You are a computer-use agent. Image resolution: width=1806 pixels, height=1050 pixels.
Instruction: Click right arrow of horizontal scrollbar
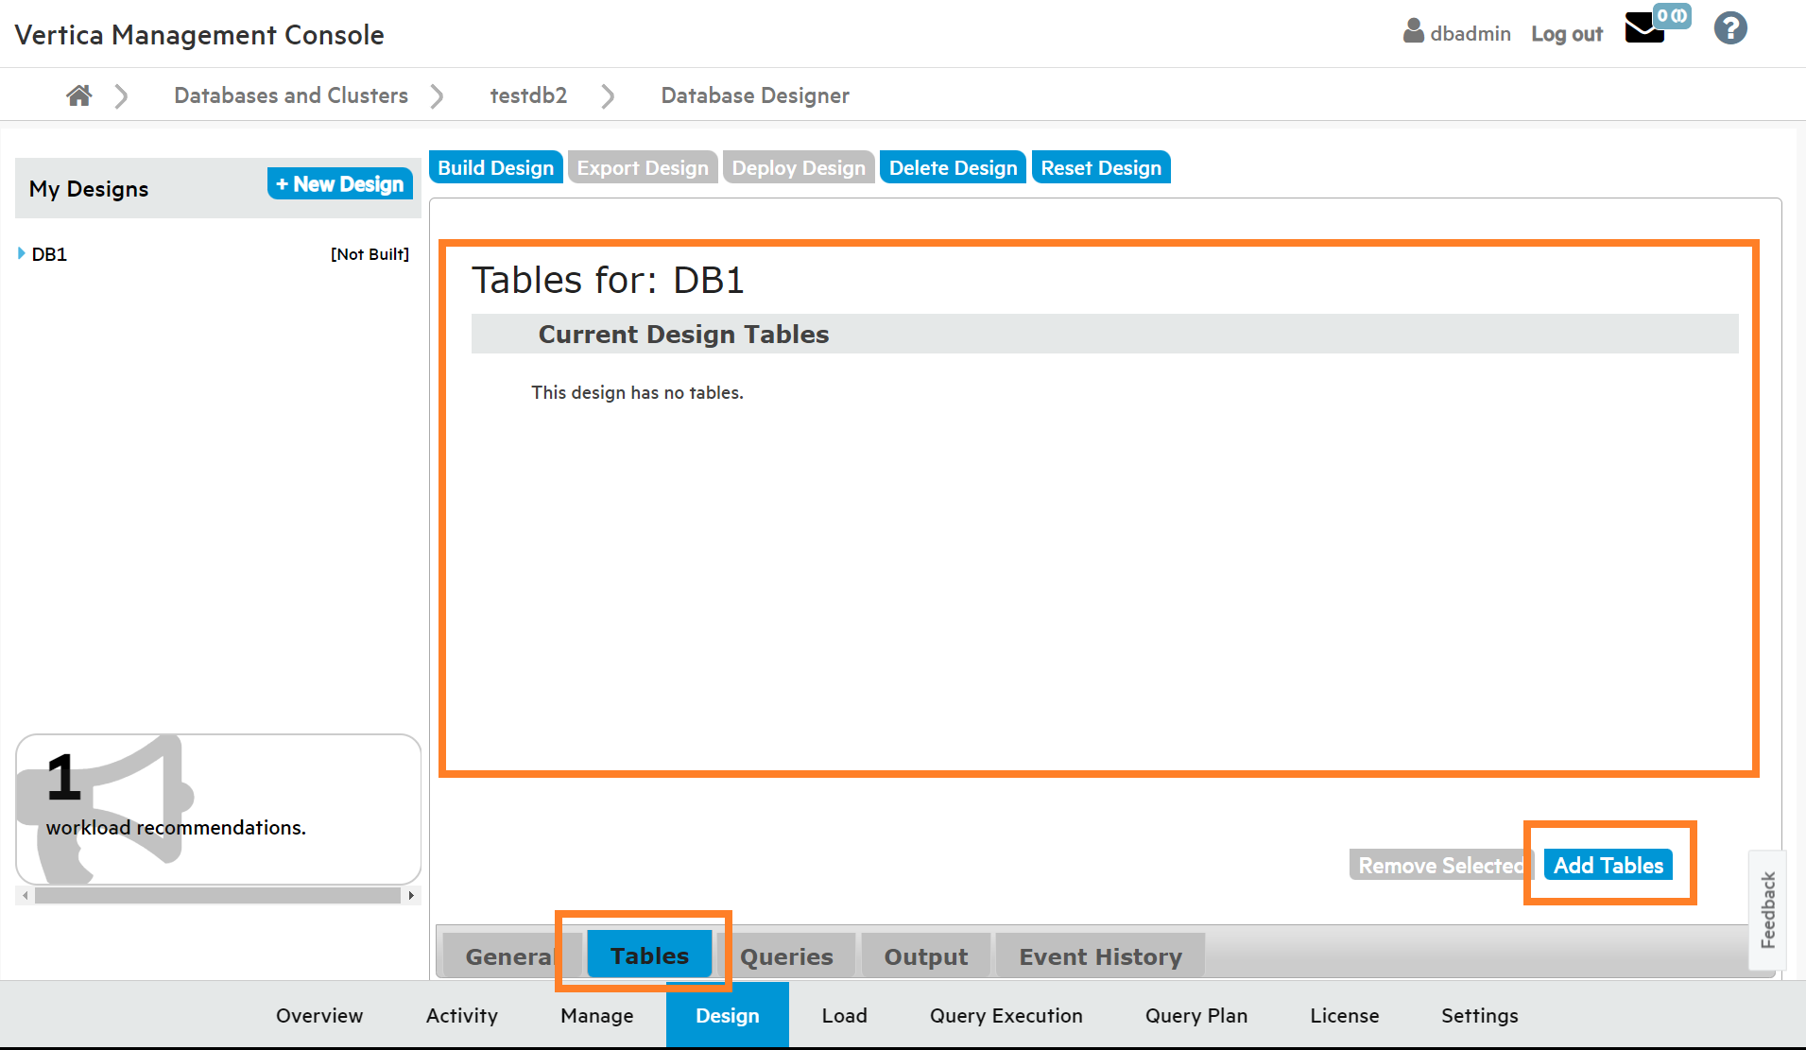coord(411,895)
